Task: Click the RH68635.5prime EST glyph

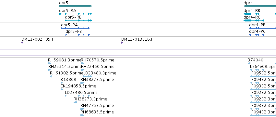Action: [x=82, y=115]
